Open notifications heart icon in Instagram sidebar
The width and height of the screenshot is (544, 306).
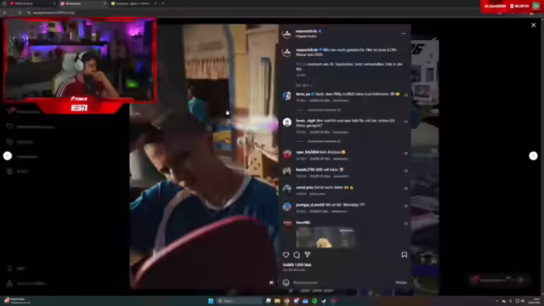coord(9,127)
